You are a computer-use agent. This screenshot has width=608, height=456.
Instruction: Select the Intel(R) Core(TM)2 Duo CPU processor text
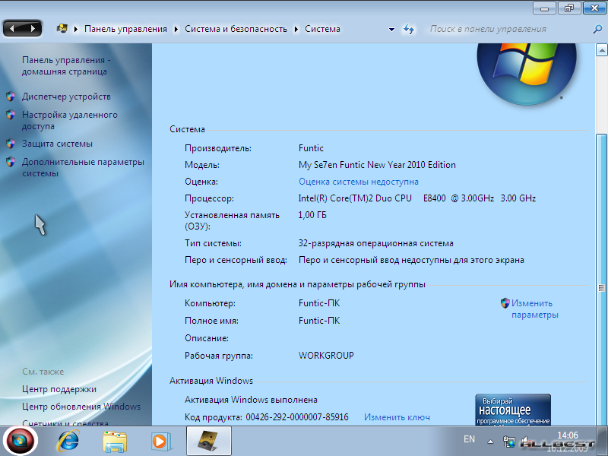tap(417, 198)
